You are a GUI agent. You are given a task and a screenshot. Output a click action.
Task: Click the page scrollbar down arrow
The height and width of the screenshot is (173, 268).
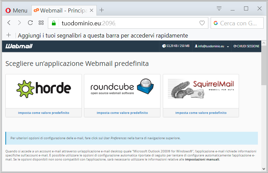[264, 169]
